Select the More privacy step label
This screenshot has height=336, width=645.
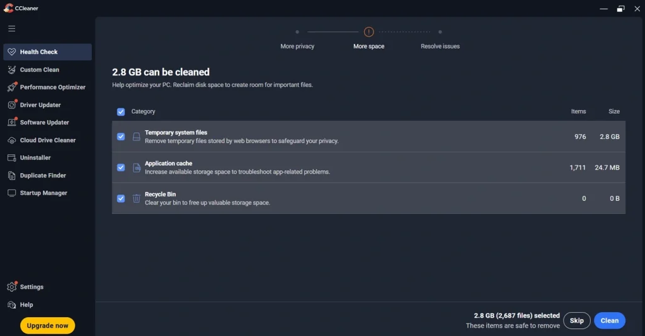[297, 47]
